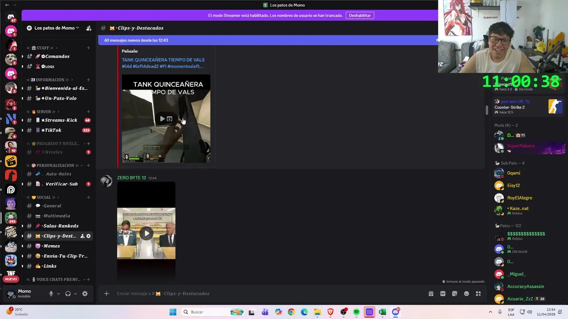Jump to 60 new messages banner
568x319 pixels.
pyautogui.click(x=269, y=40)
